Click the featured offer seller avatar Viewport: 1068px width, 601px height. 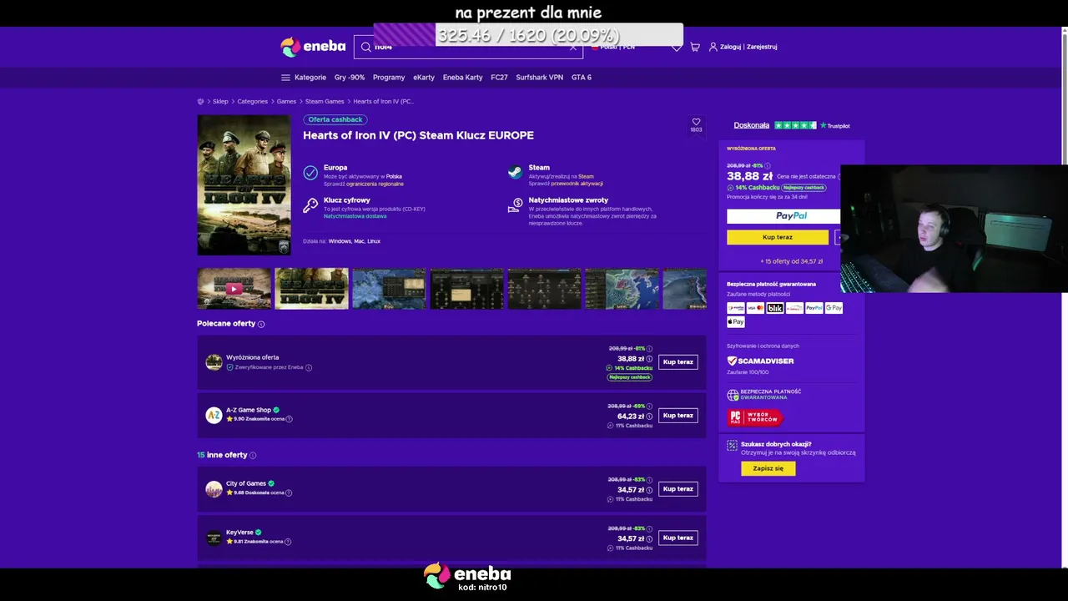point(214,361)
